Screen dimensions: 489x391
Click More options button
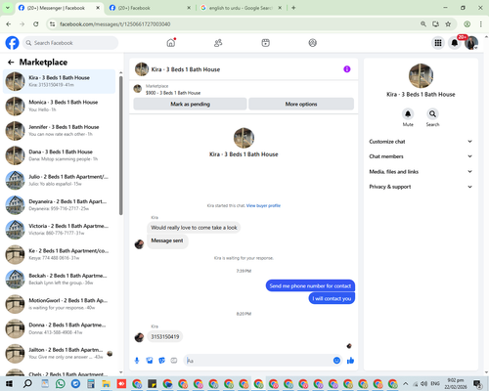click(301, 104)
